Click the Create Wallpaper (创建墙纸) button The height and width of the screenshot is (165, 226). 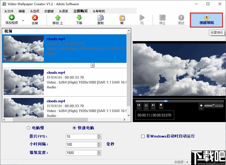pyautogui.click(x=207, y=20)
